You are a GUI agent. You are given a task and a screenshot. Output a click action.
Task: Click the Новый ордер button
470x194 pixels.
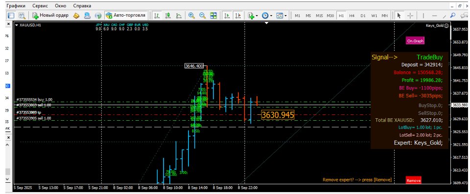click(x=50, y=15)
